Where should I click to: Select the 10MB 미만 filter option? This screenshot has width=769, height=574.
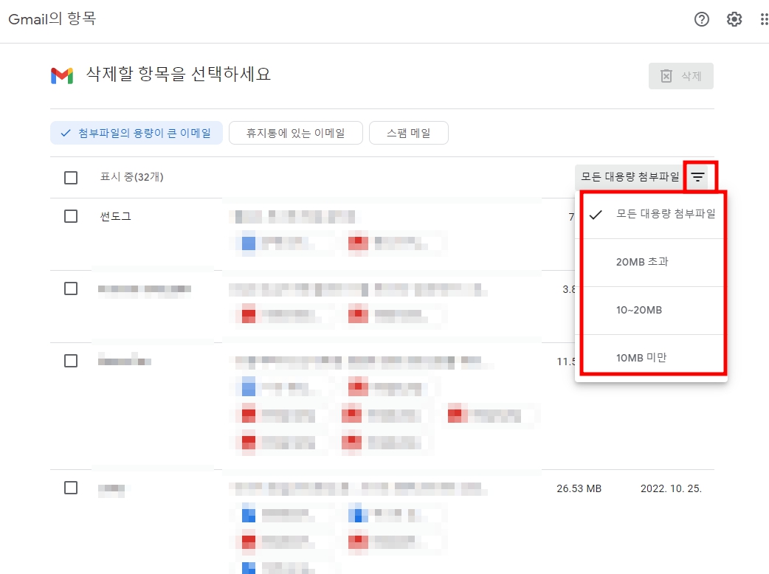[x=649, y=358]
